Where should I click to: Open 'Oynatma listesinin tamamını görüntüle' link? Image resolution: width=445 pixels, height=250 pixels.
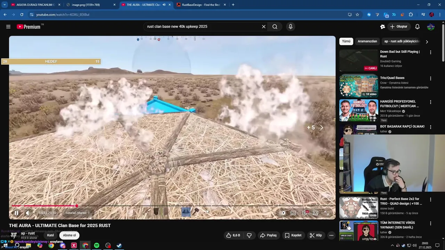[404, 87]
